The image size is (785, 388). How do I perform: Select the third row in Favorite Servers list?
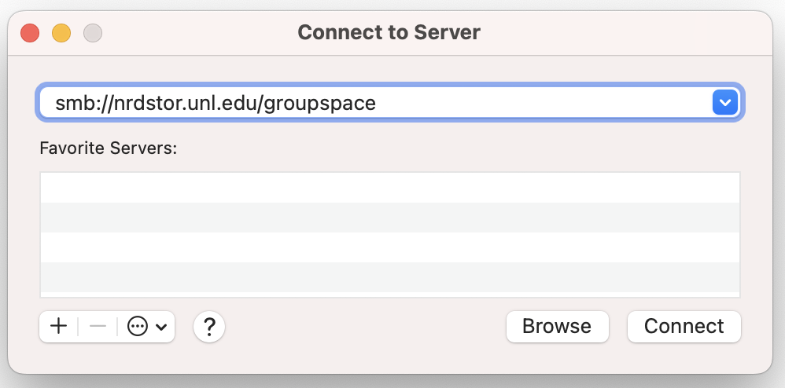(x=389, y=247)
